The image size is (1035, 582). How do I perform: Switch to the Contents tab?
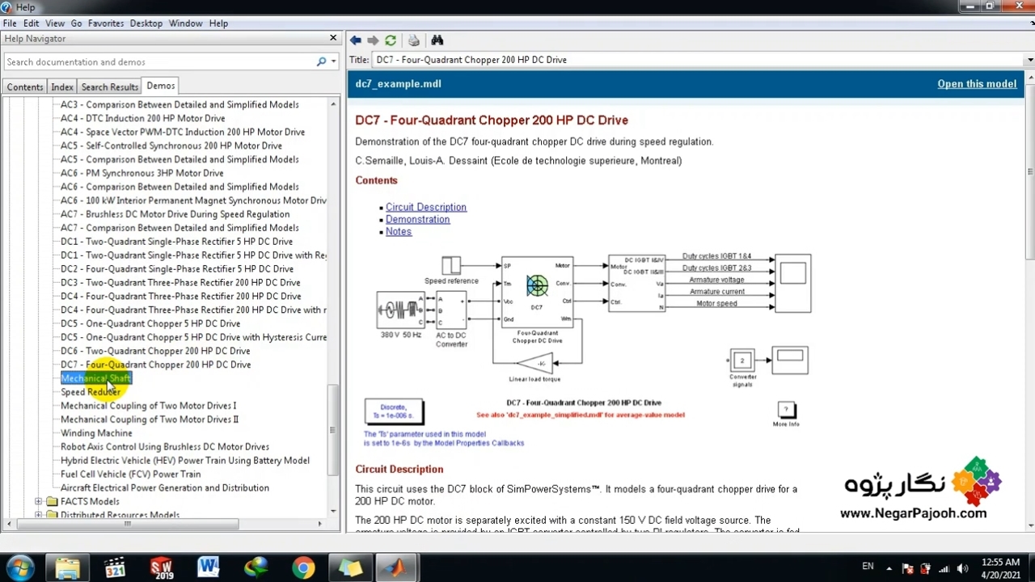tap(25, 87)
